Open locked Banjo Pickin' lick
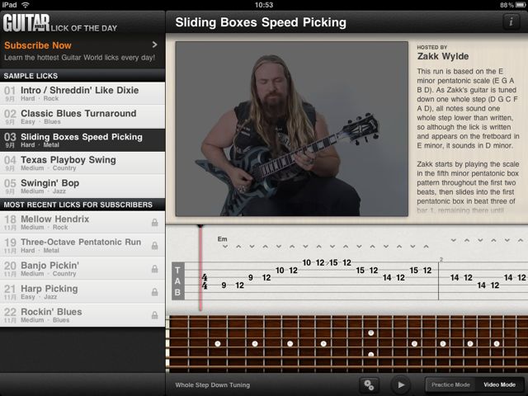This screenshot has height=396, width=528. tap(82, 268)
